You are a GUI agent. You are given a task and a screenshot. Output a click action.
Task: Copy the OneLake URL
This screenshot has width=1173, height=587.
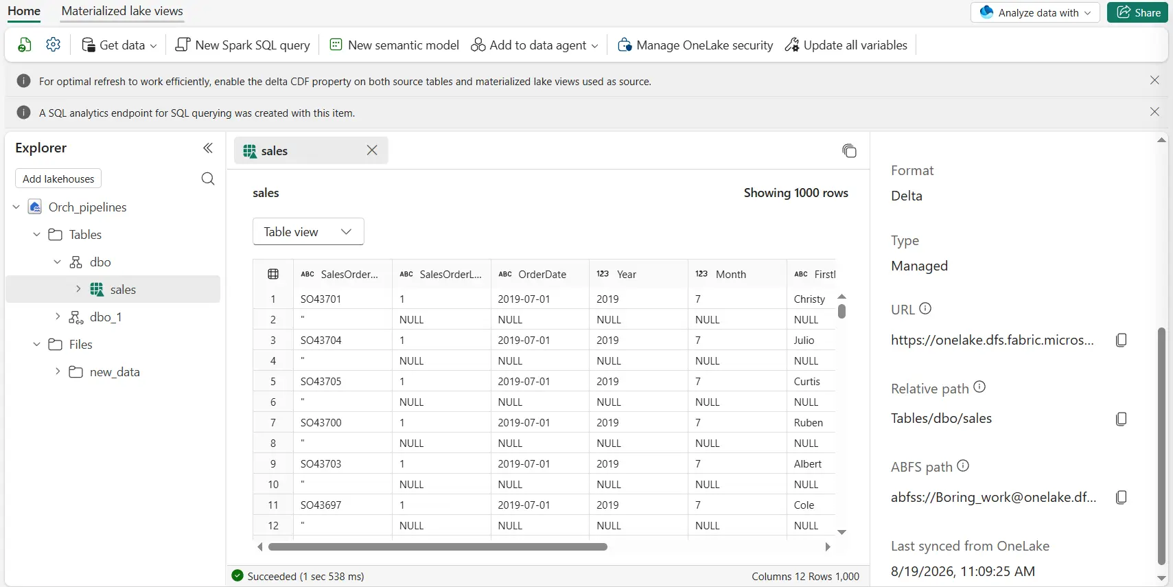pos(1121,340)
